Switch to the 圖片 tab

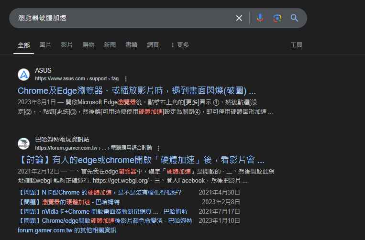tap(45, 44)
